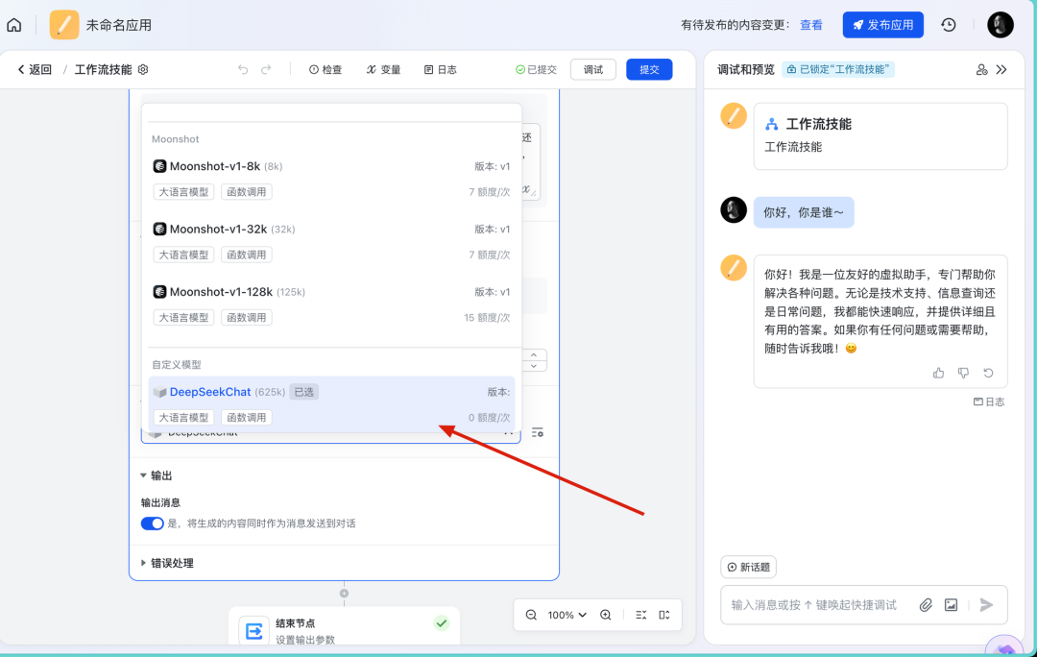Image resolution: width=1037 pixels, height=657 pixels.
Task: Open the 日志 logs in toolbar
Action: [441, 69]
